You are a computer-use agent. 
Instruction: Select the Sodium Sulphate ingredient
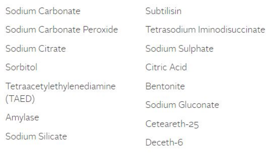[179, 49]
